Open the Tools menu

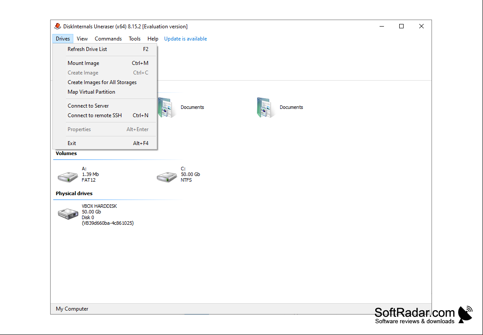(135, 39)
